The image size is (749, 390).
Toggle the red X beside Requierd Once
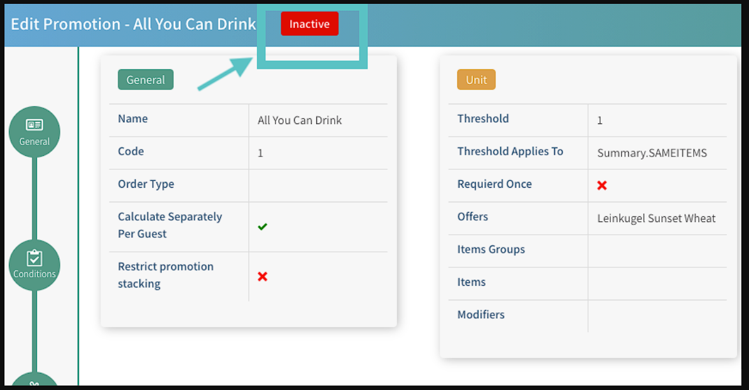602,185
